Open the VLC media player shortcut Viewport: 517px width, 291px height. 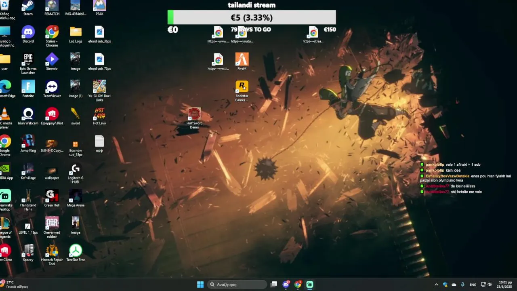tap(4, 118)
